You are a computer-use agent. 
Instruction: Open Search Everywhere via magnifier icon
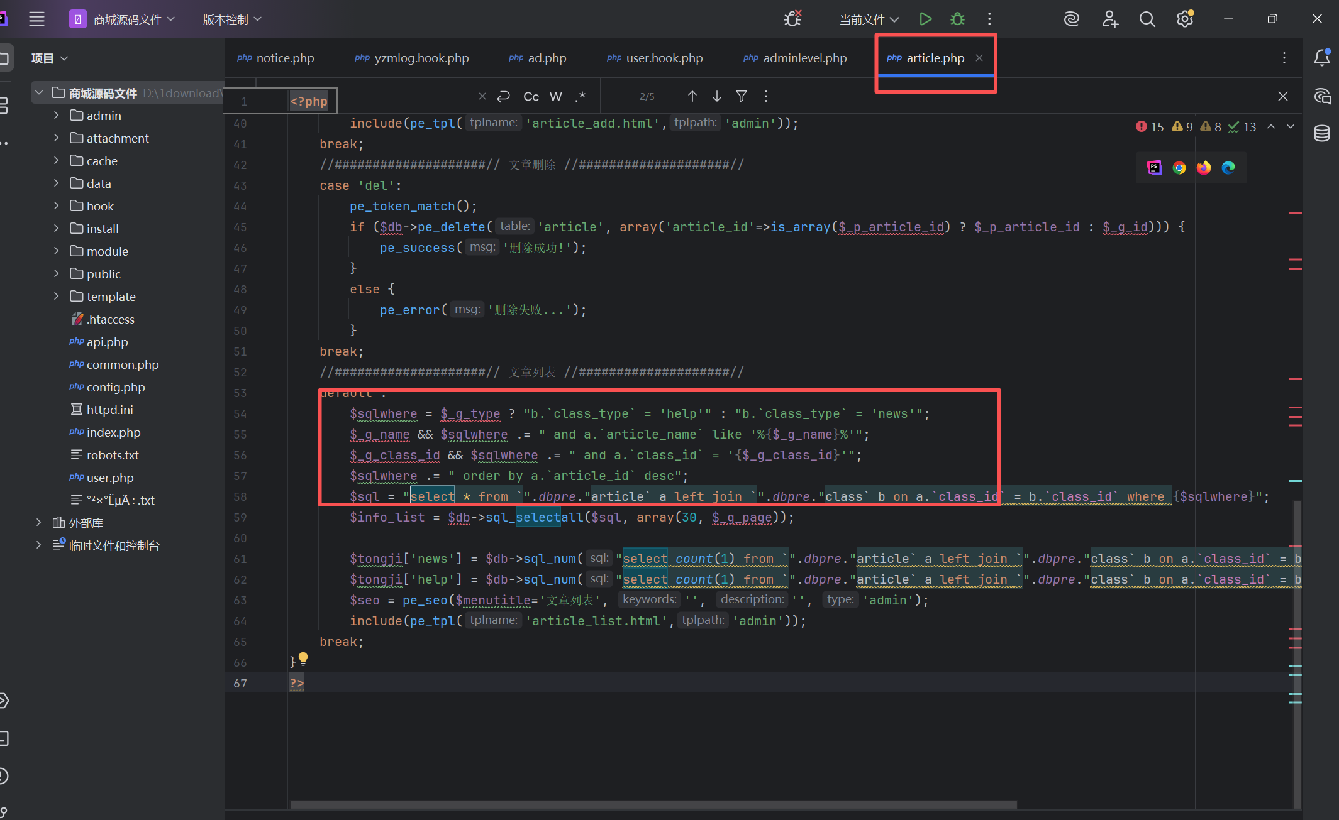point(1147,19)
